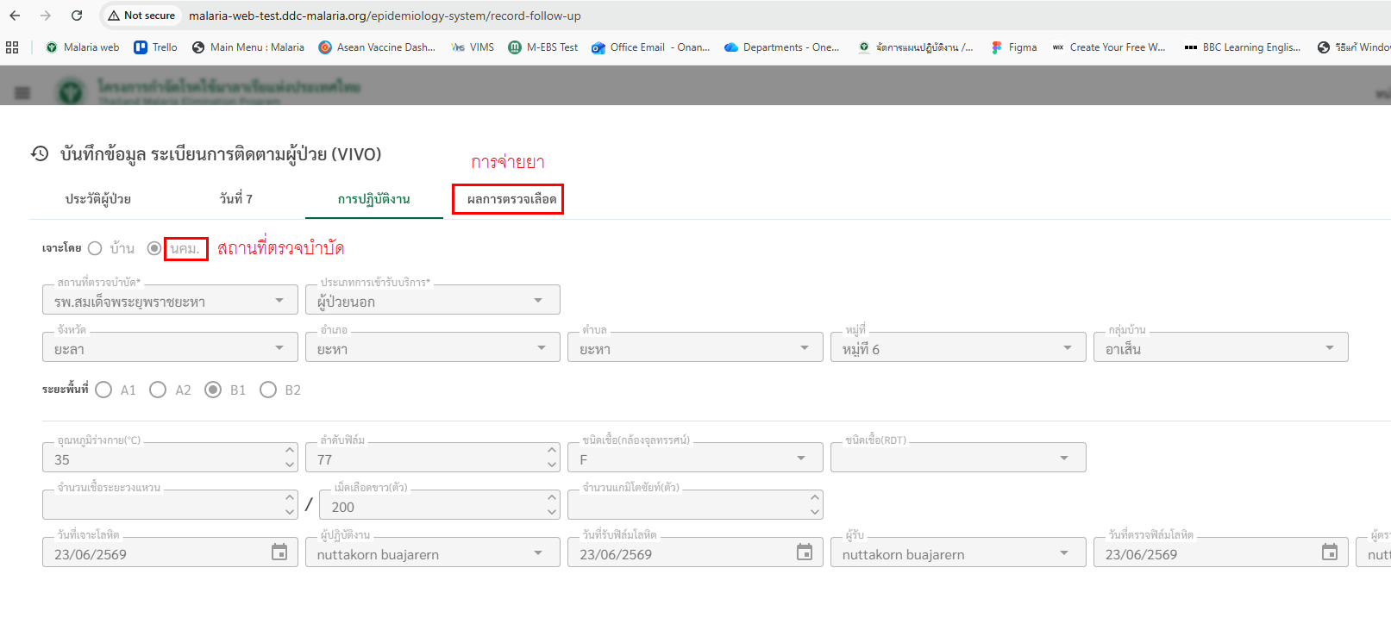
Task: Open the Departments - One bookmark
Action: [782, 47]
